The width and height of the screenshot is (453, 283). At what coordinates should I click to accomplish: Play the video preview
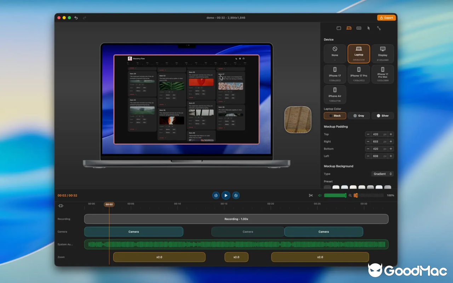point(226,195)
